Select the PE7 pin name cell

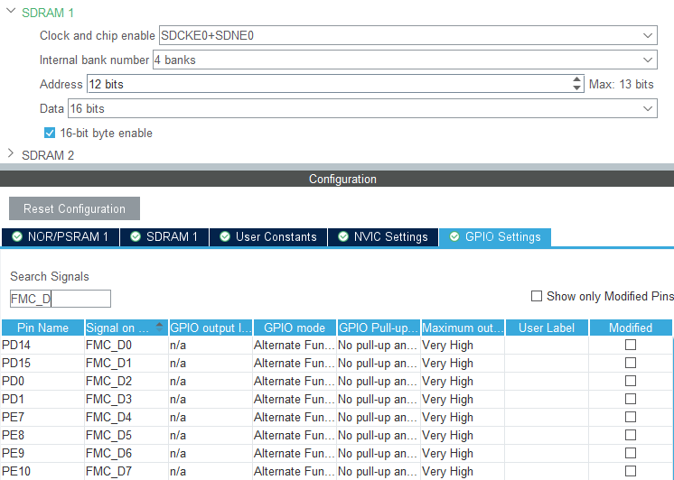[x=42, y=417]
